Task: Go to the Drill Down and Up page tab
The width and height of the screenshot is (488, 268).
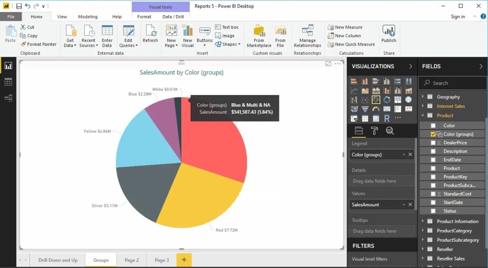Action: [x=58, y=260]
